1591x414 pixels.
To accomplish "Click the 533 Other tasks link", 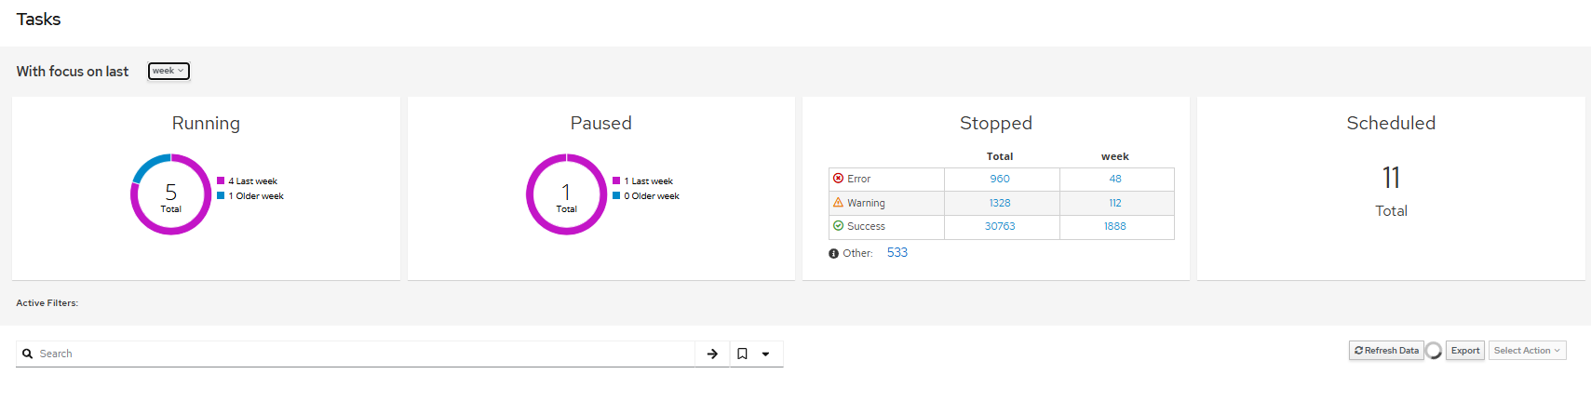I will (897, 253).
